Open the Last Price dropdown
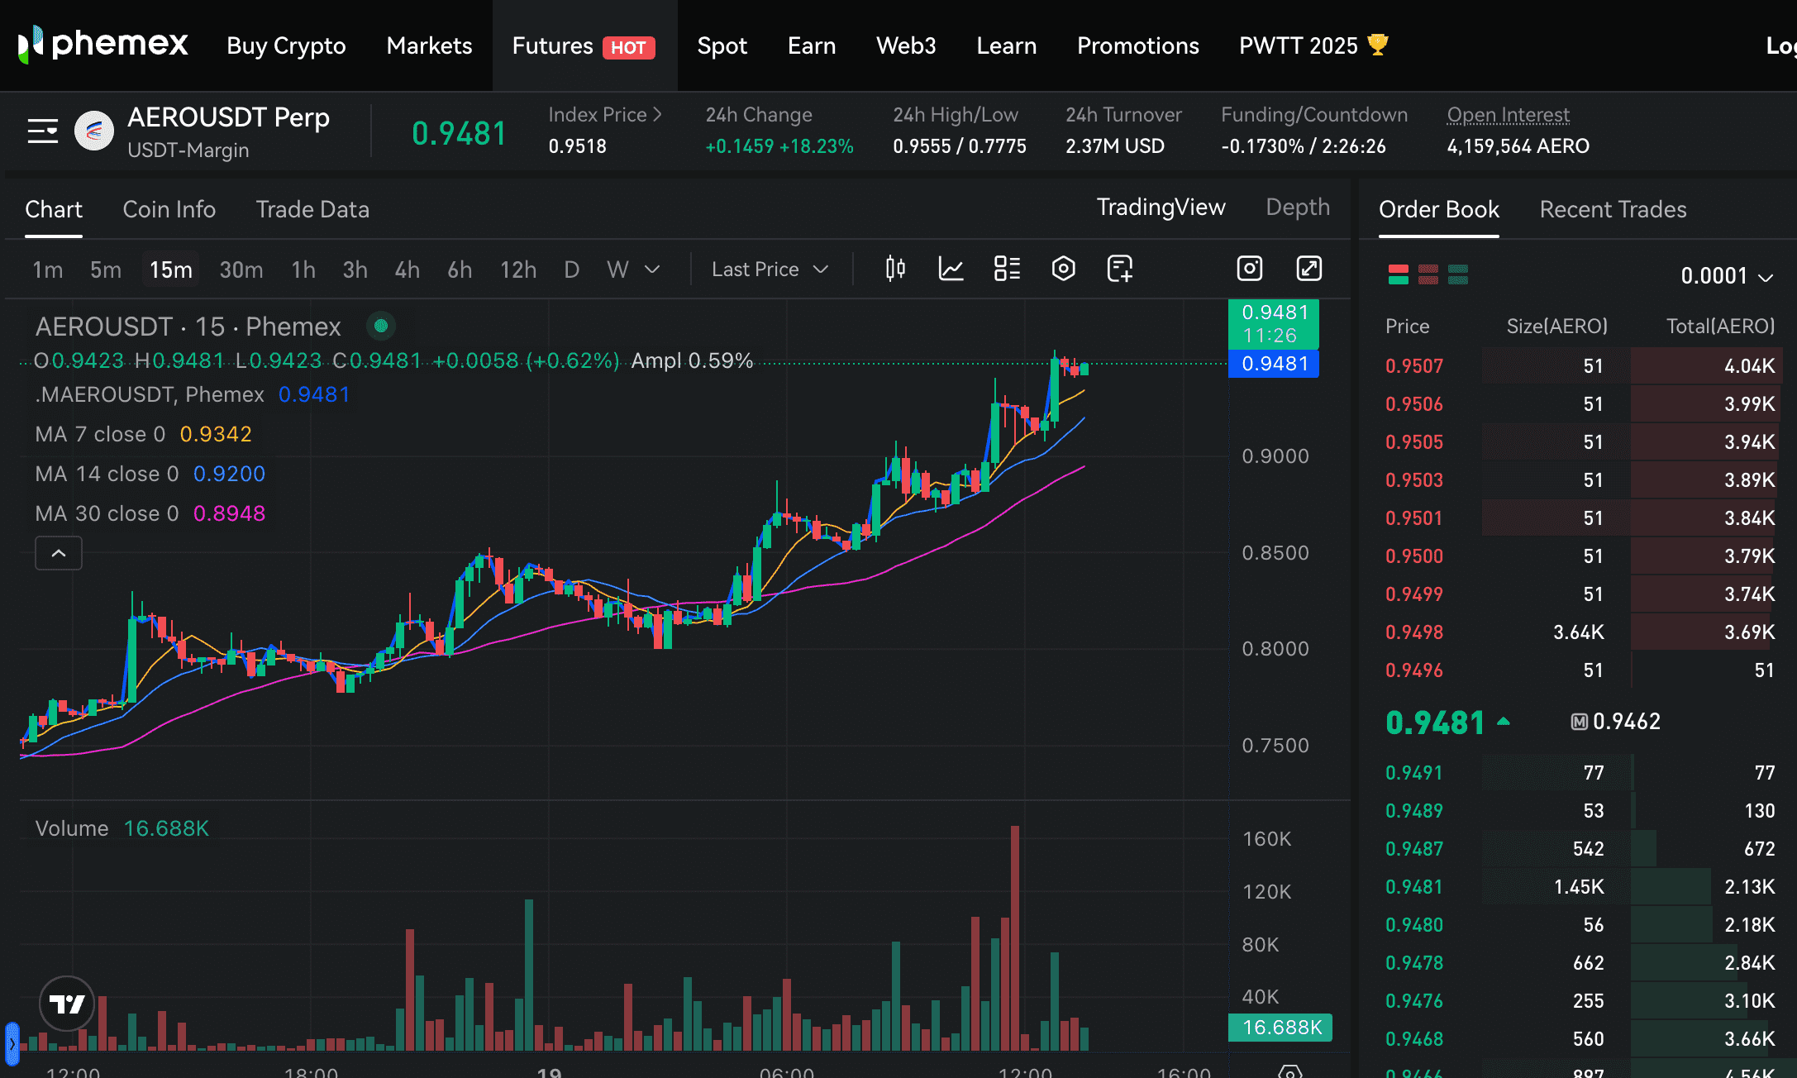1797x1078 pixels. pyautogui.click(x=770, y=269)
